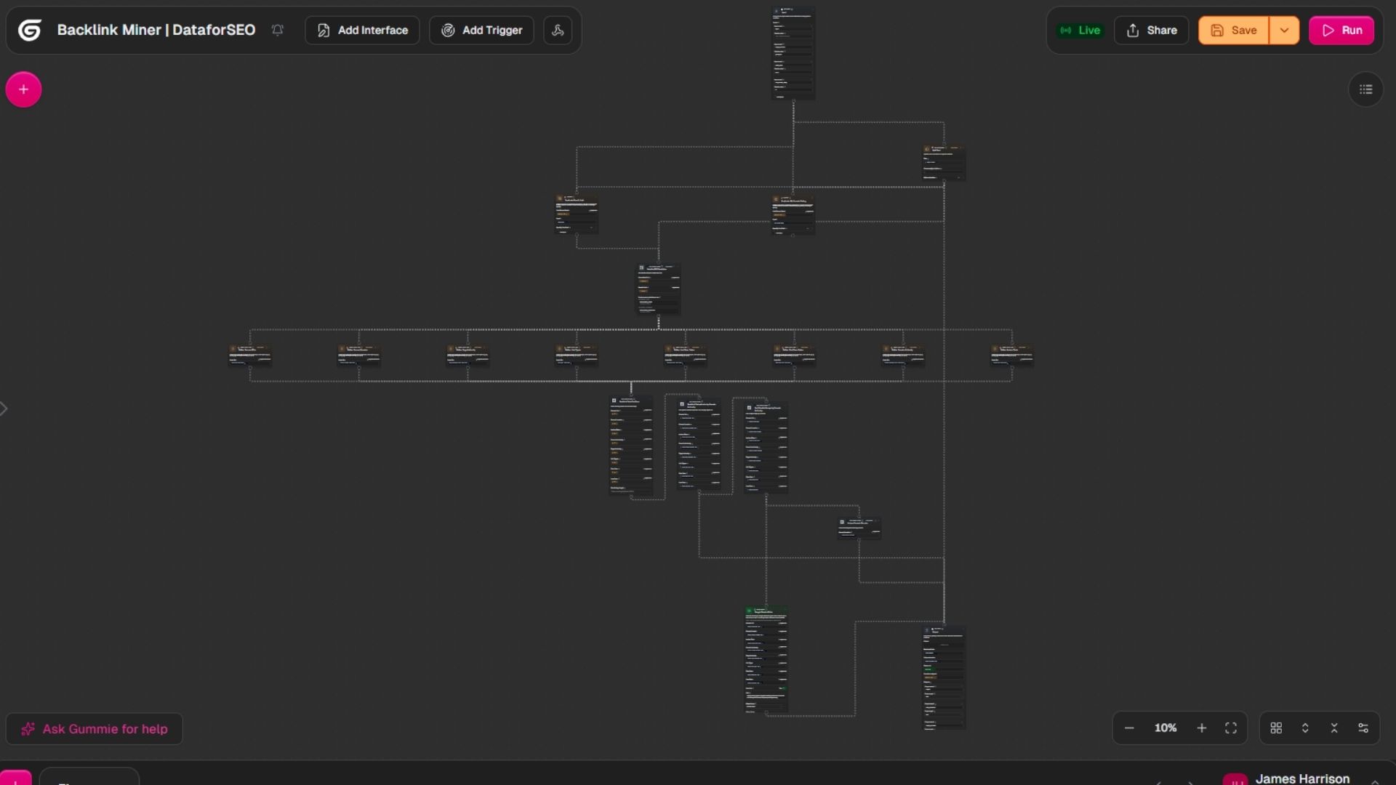
Task: Zoom out with the minus button
Action: (x=1129, y=728)
